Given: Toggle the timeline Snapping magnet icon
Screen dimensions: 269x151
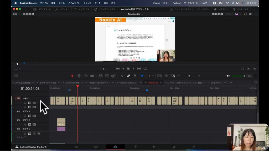Looking at the screenshot, I should coord(122,76).
